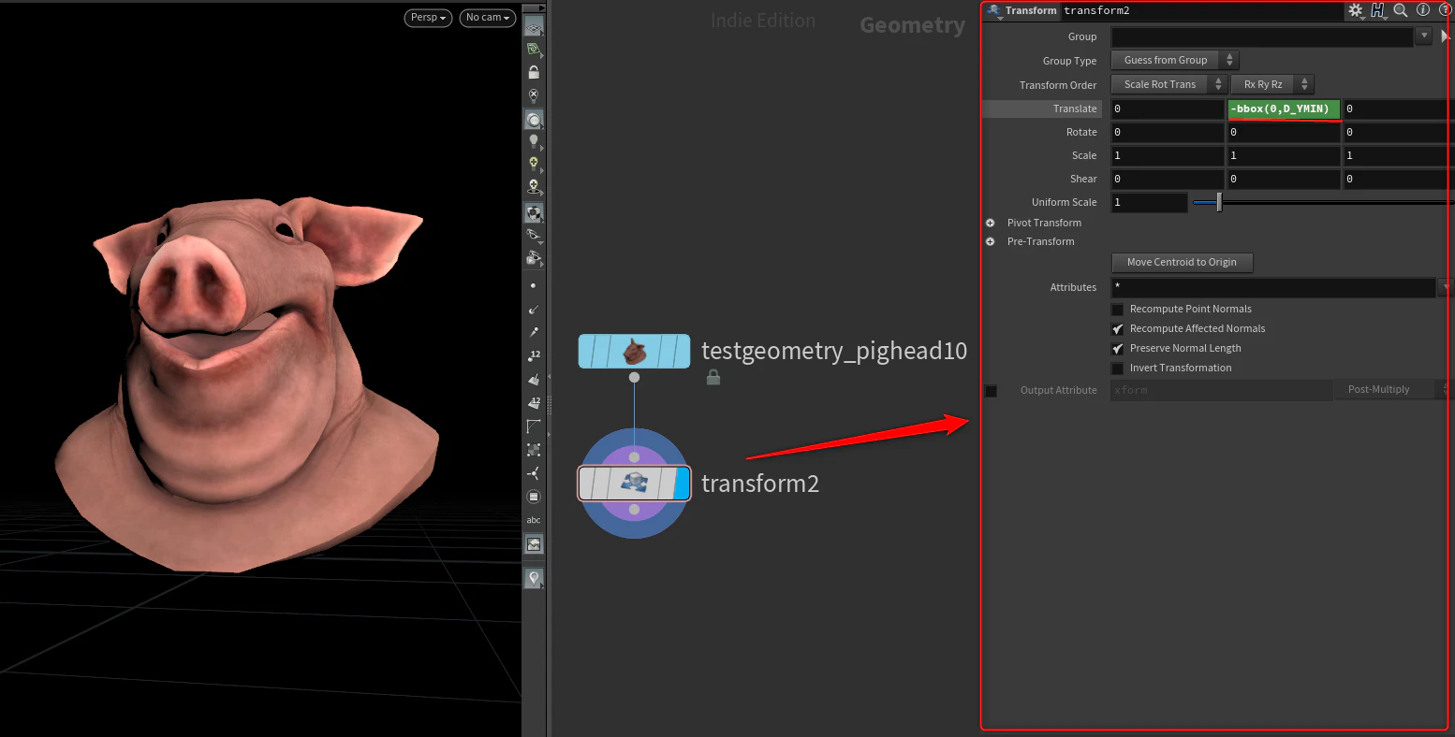Click the group selection arrow beside the Group field
The width and height of the screenshot is (1455, 737).
point(1446,36)
